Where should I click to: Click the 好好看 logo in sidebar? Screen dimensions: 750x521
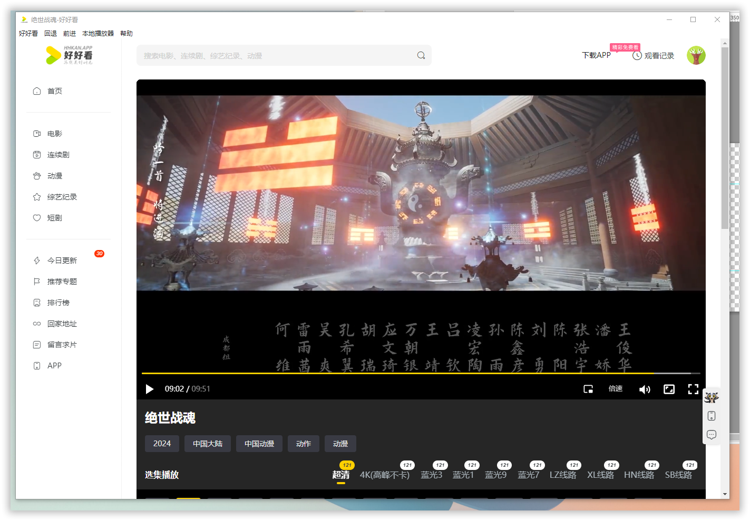pos(69,55)
